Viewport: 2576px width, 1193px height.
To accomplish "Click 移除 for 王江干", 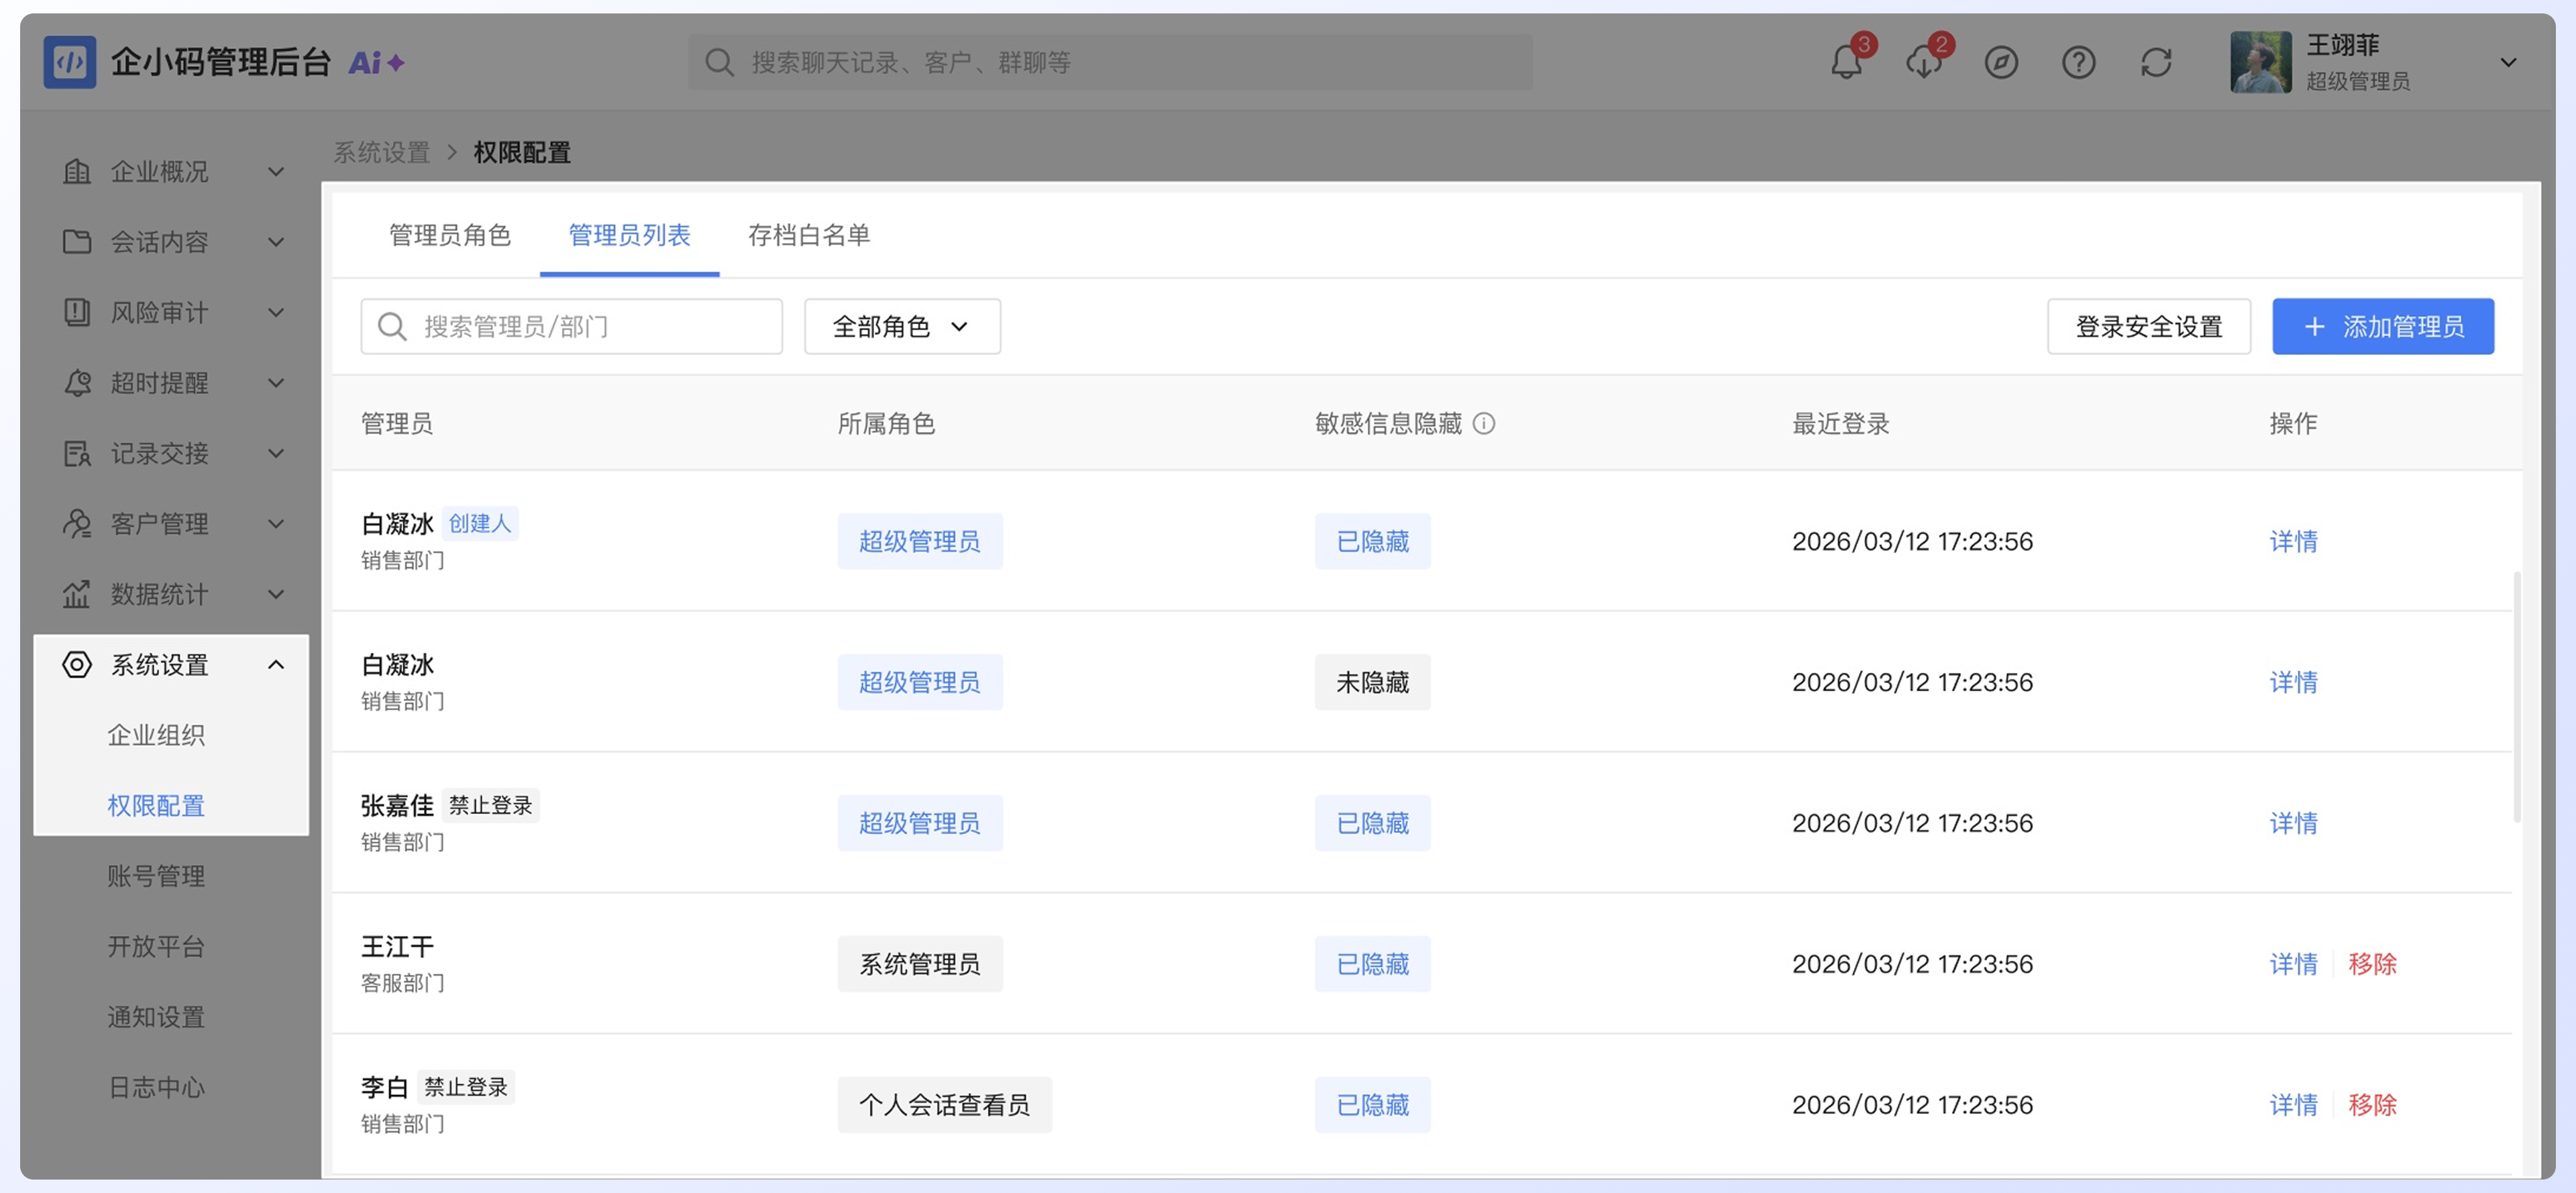I will click(x=2372, y=964).
